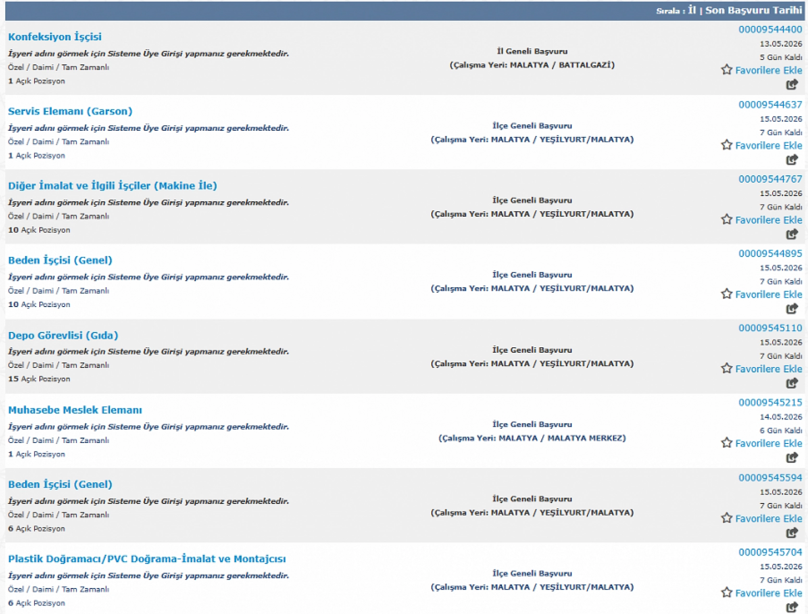Click the share icon for listing 00009545110

click(x=792, y=383)
